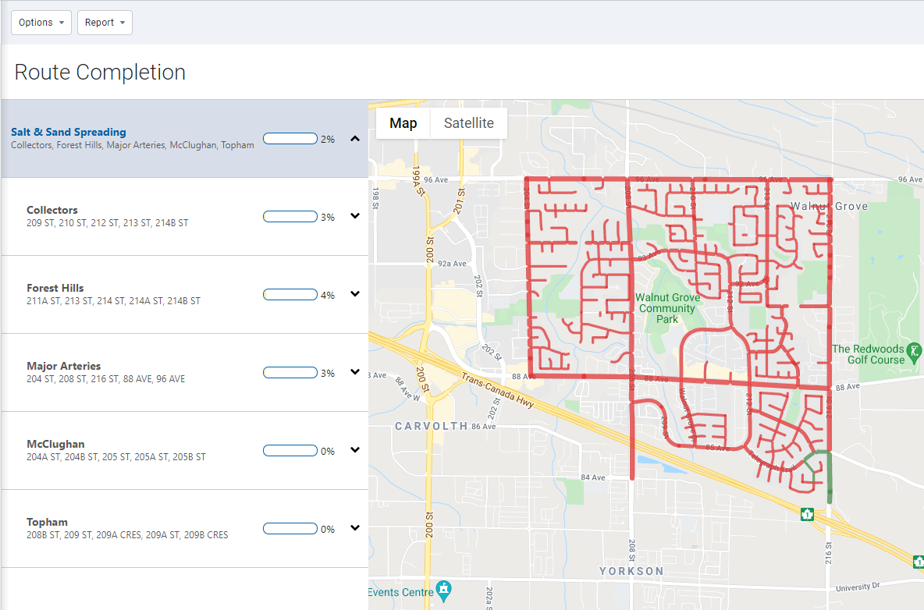Switch to Satellite map view

(468, 123)
